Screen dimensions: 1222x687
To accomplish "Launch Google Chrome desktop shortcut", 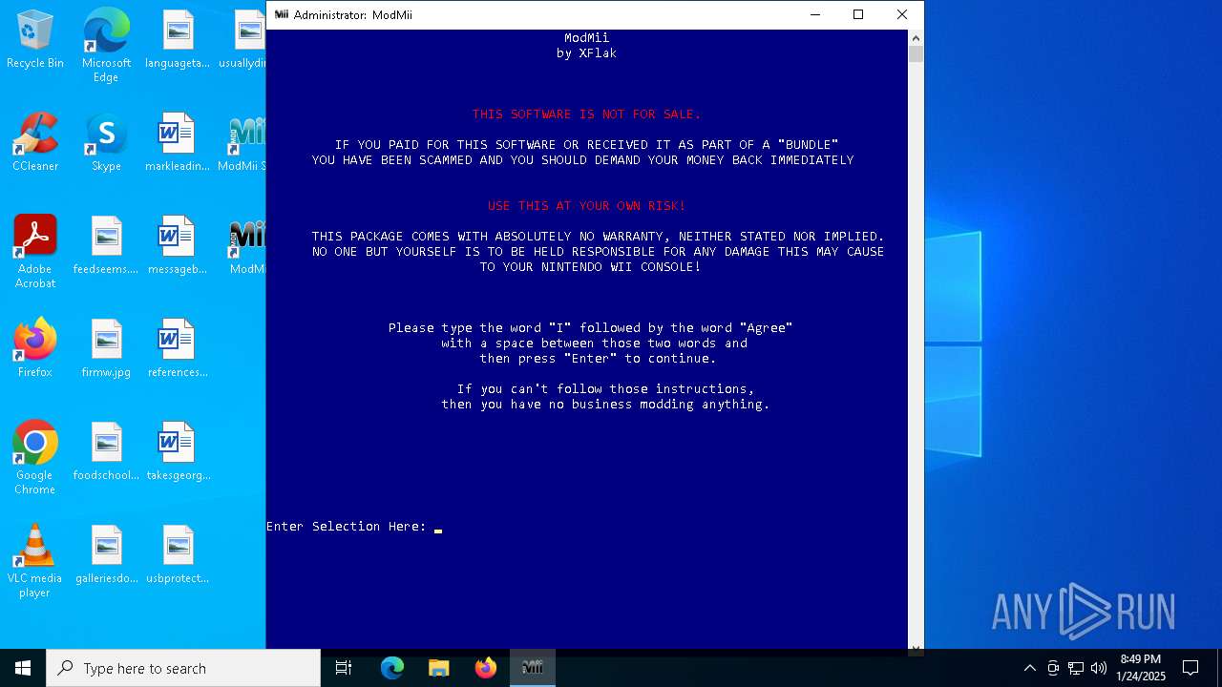I will [x=35, y=457].
